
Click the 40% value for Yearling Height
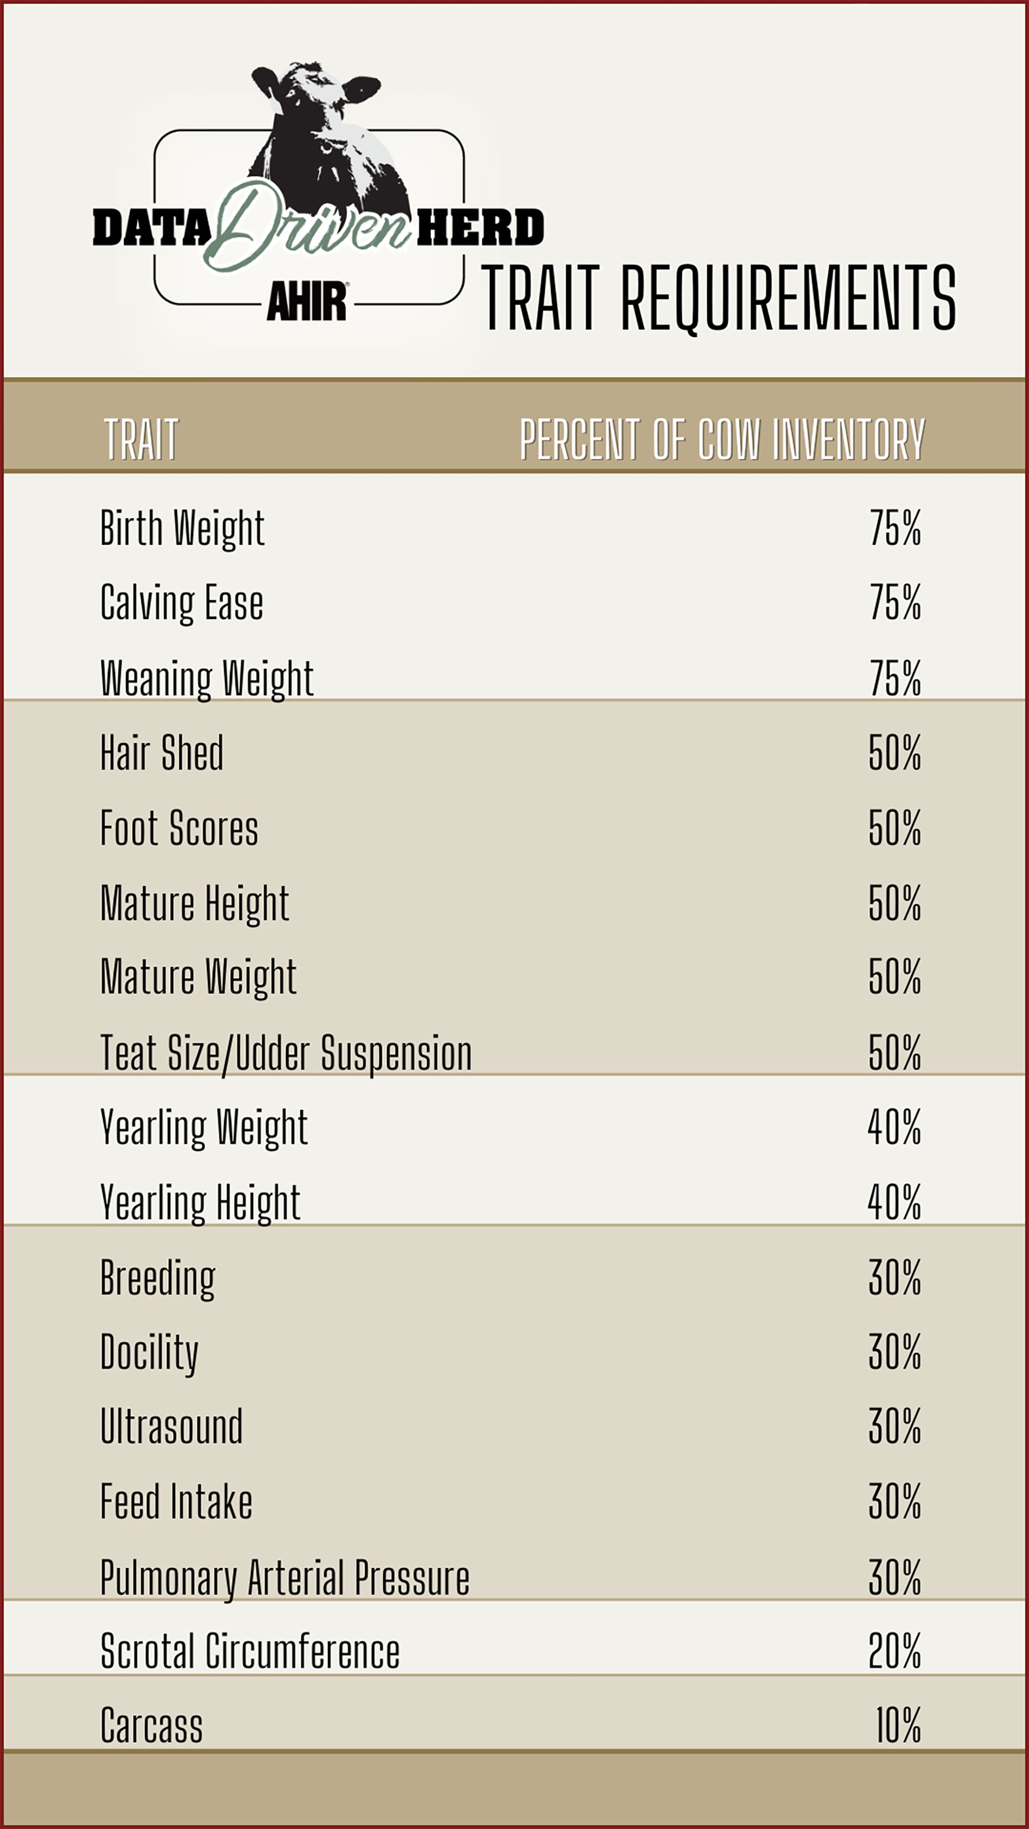point(895,1203)
